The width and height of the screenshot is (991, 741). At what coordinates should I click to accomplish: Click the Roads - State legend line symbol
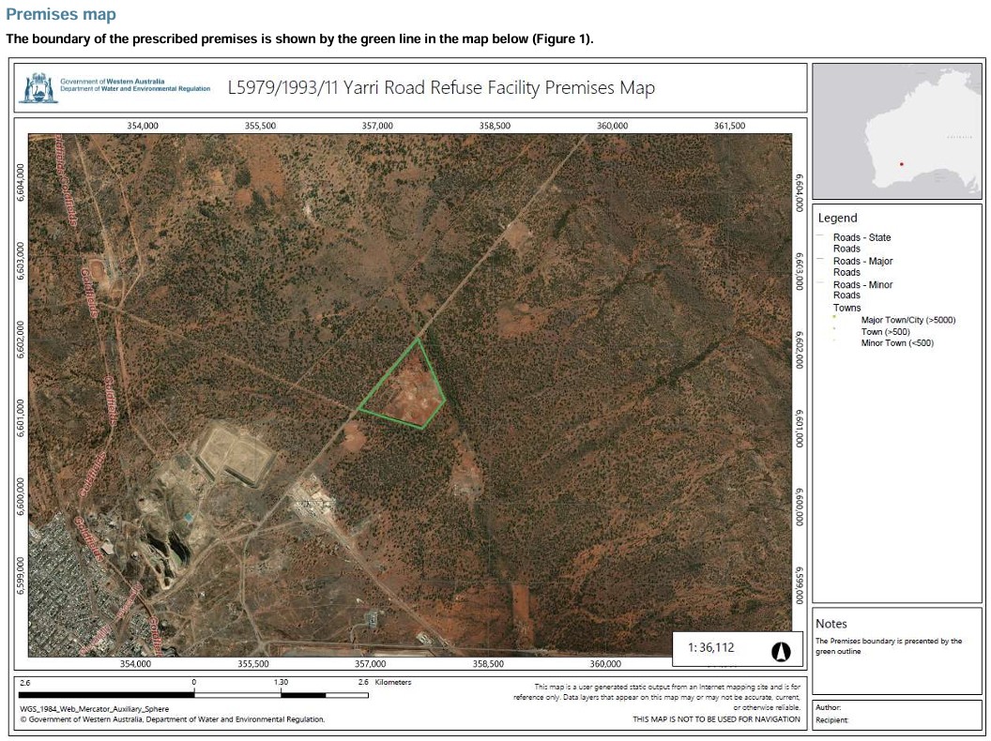[x=821, y=237]
